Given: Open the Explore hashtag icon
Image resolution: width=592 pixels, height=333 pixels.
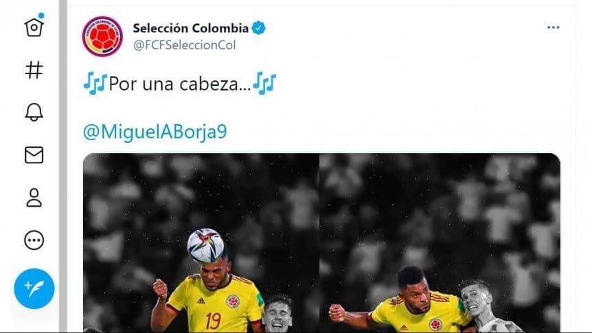Looking at the screenshot, I should (34, 70).
